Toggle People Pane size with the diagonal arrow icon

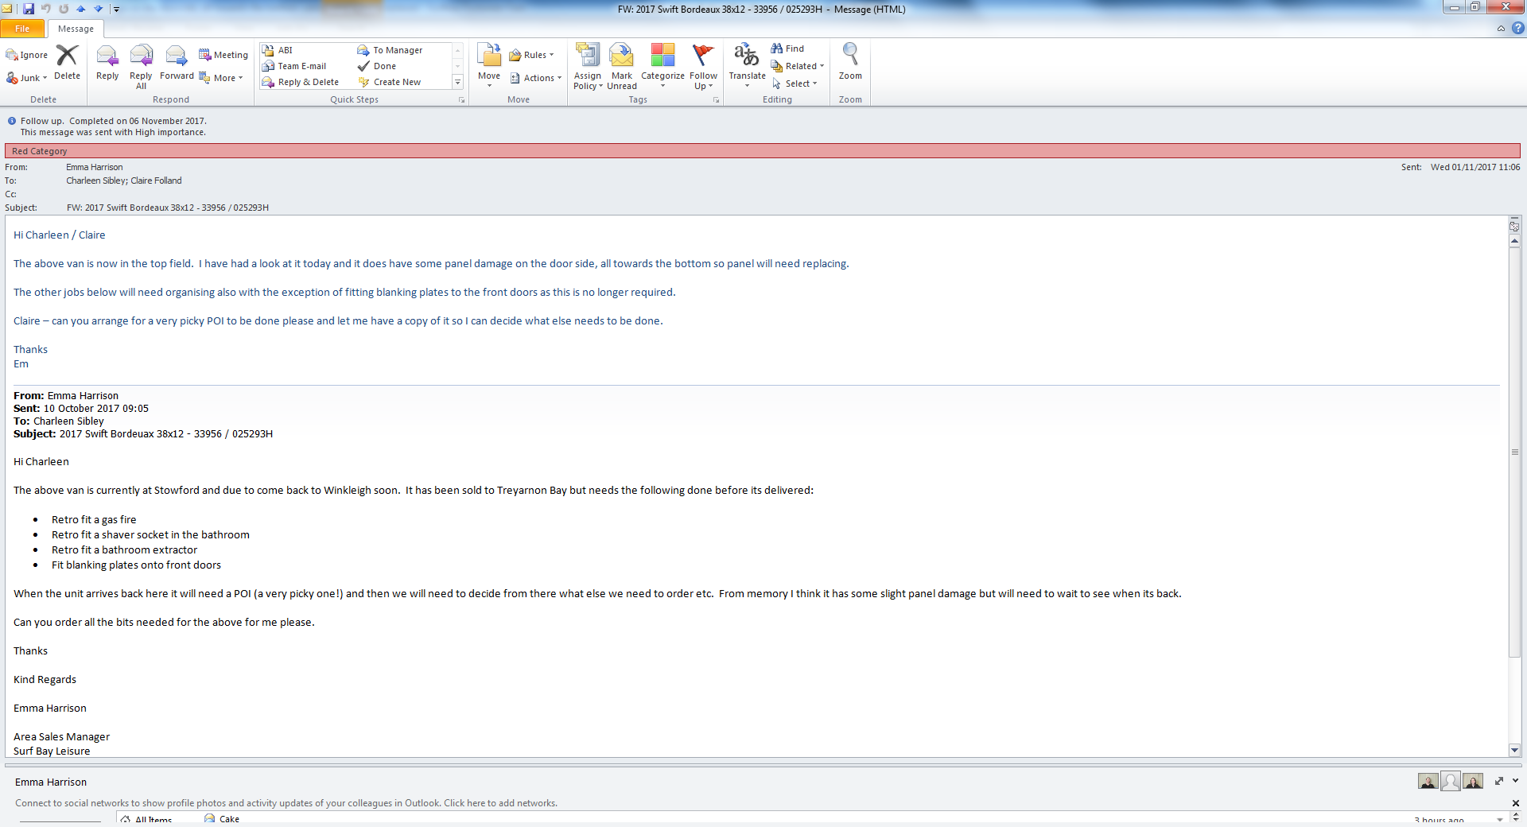[x=1499, y=781]
